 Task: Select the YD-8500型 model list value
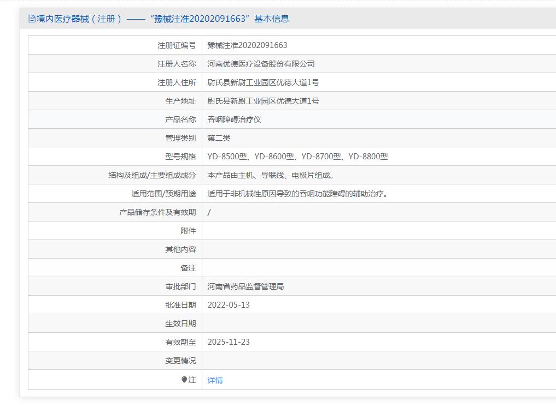click(297, 157)
